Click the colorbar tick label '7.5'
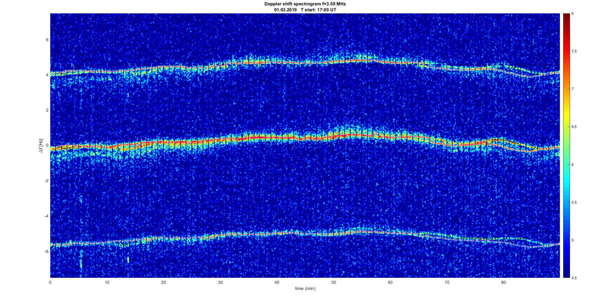 coord(574,51)
